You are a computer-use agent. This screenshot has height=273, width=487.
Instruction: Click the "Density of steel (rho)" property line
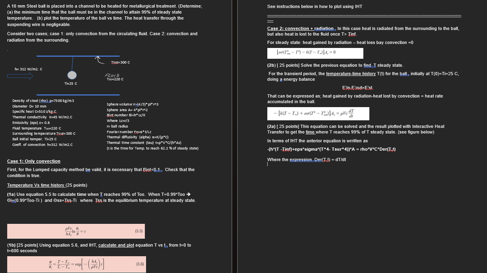(43, 101)
